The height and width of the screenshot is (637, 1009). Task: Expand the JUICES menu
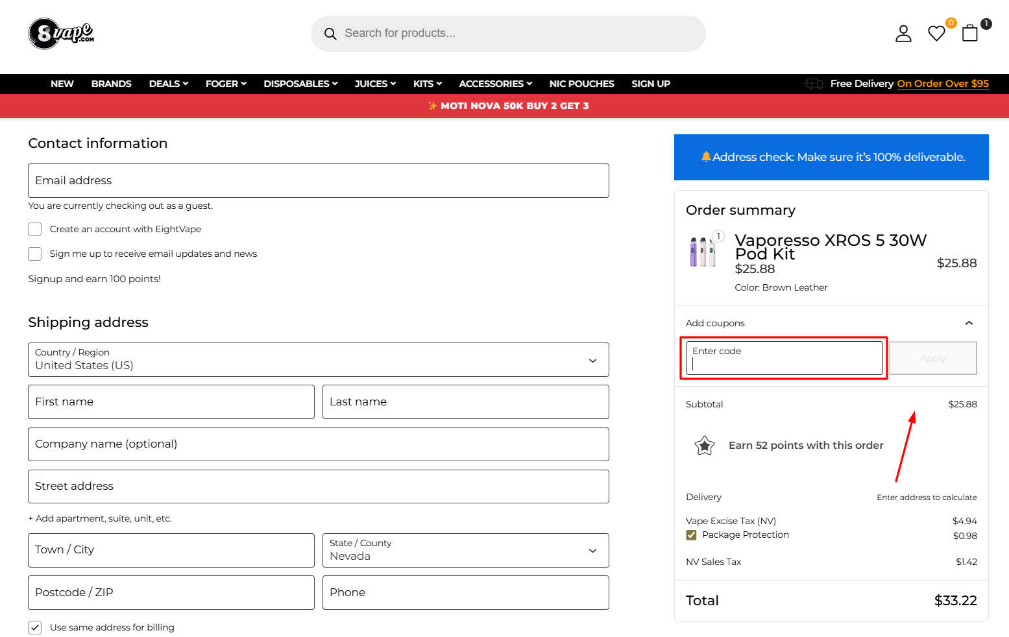click(x=375, y=84)
